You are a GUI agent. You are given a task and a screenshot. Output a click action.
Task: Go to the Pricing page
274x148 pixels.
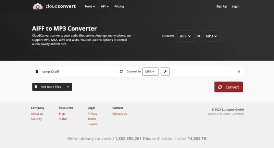[119, 6]
